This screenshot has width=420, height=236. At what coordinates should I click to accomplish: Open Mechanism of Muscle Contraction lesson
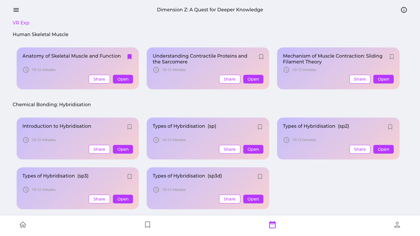(x=384, y=79)
